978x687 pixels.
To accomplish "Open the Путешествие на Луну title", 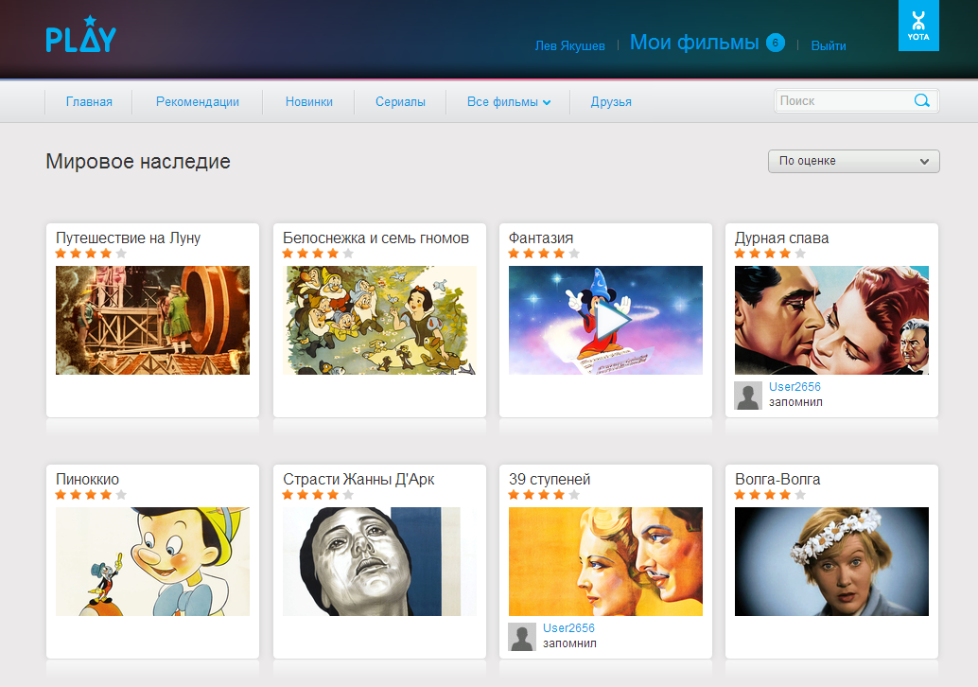I will click(128, 238).
